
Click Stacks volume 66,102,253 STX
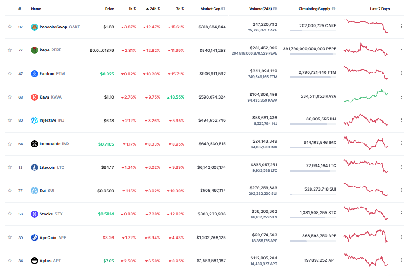pos(264,217)
